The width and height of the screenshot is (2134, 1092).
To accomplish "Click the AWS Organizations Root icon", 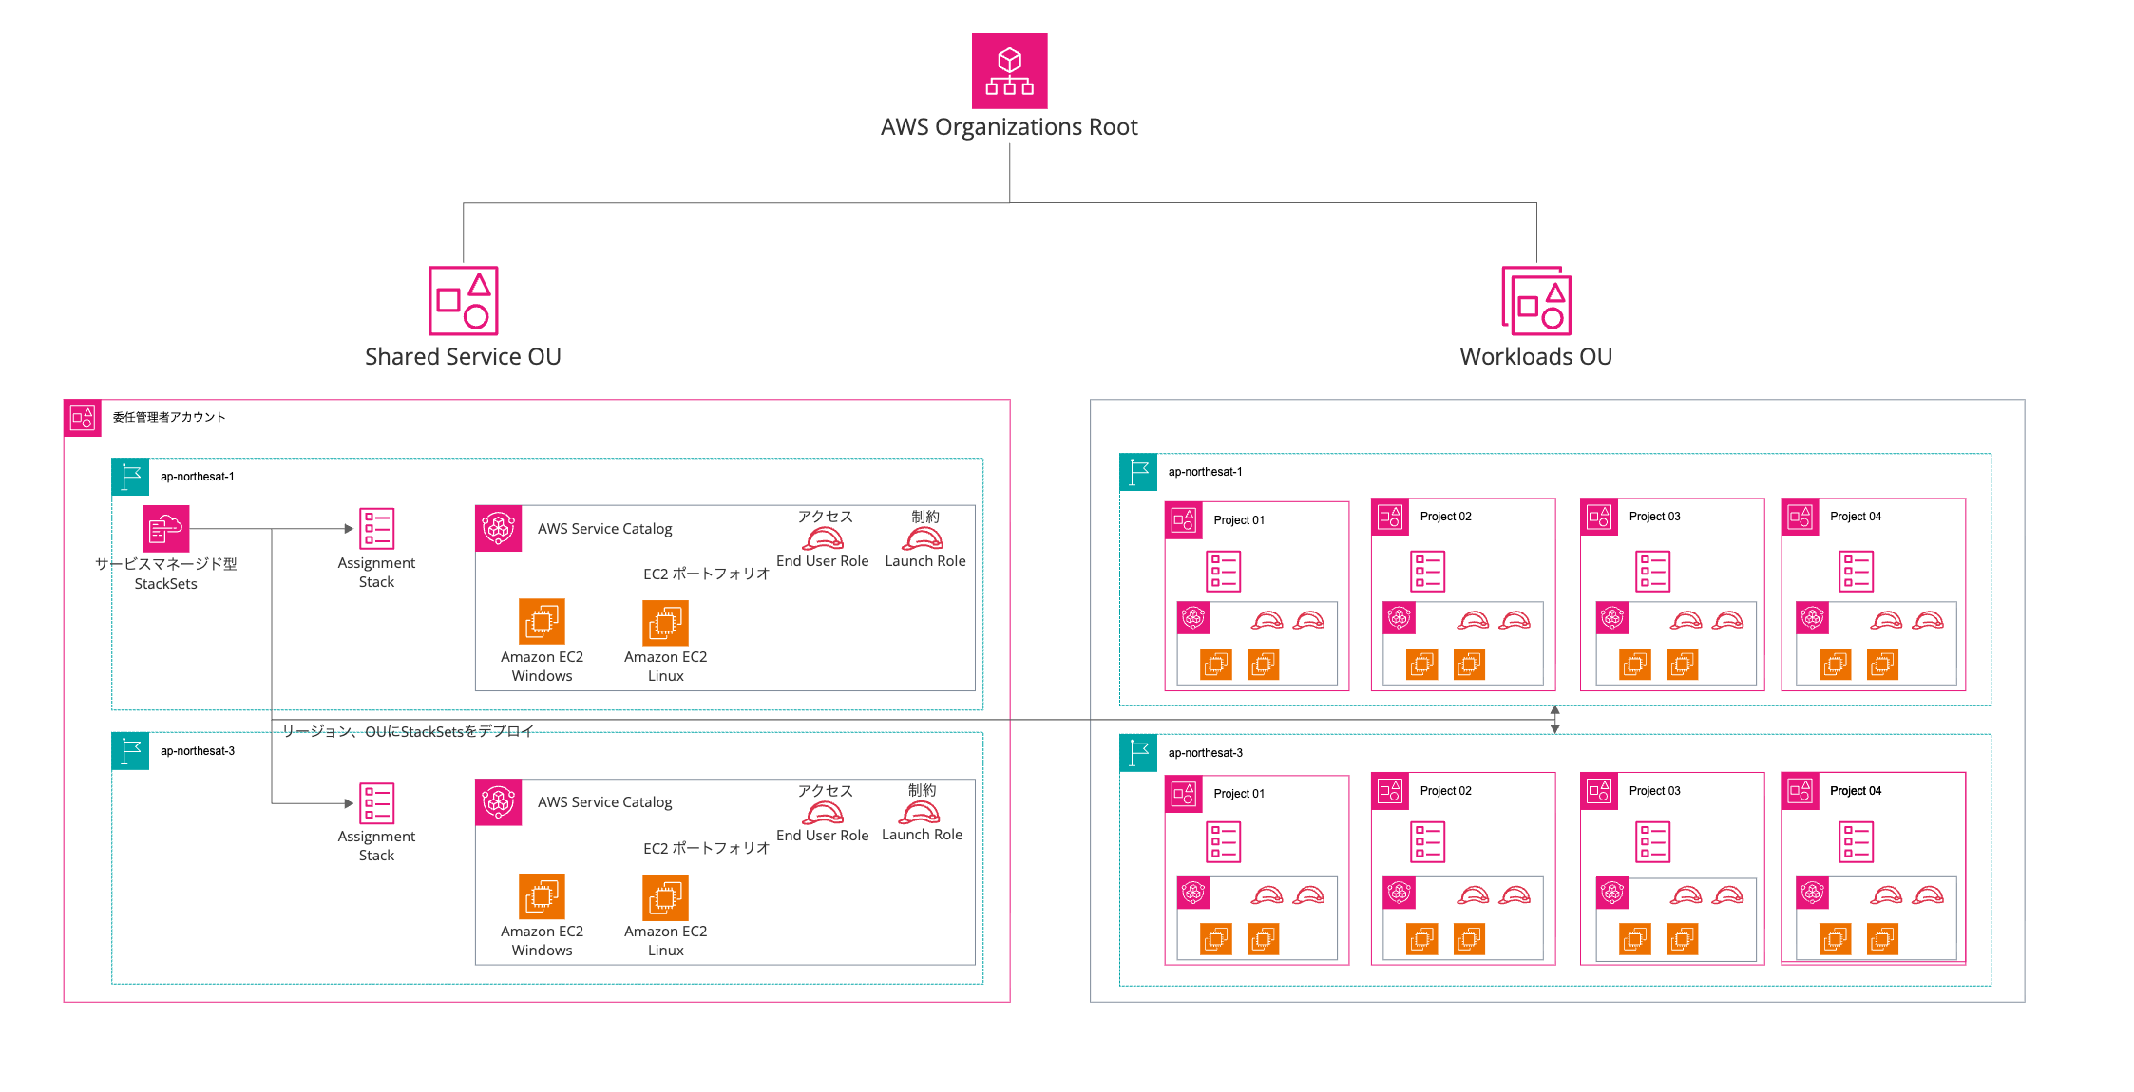I will coord(1009,71).
